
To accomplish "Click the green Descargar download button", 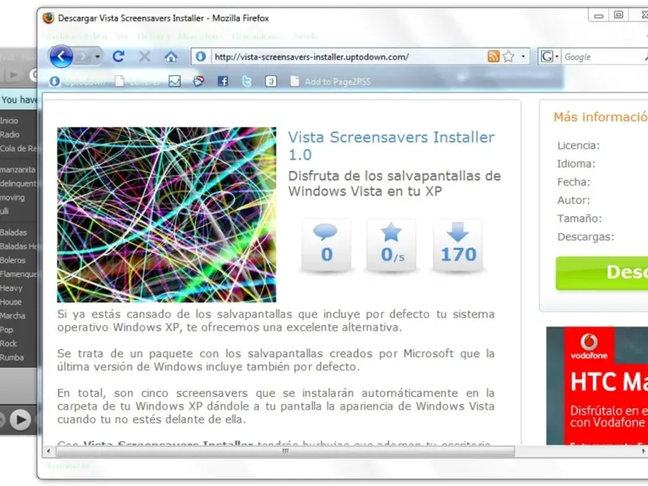I will pos(602,273).
